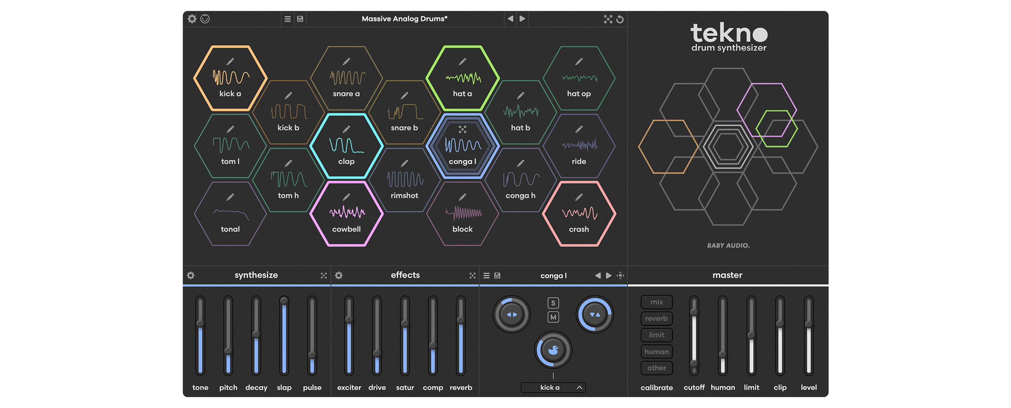Open Massive Analog Drums preset name
The height and width of the screenshot is (408, 1011).
click(x=404, y=19)
